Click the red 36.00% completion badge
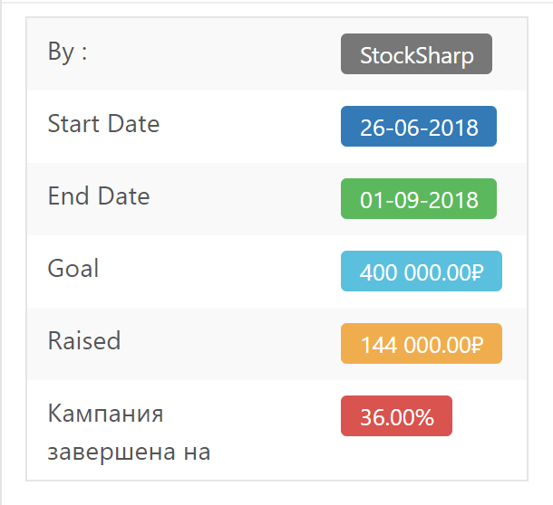Screen dimensions: 553x505 click(x=396, y=416)
